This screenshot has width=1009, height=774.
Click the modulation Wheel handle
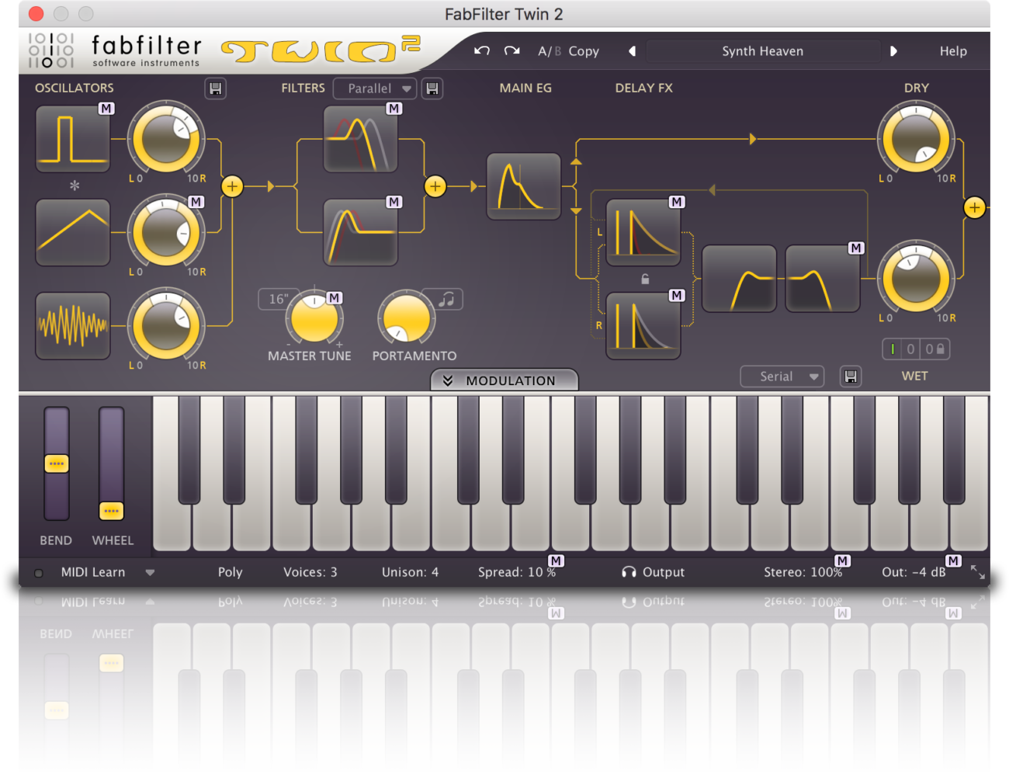tap(111, 511)
